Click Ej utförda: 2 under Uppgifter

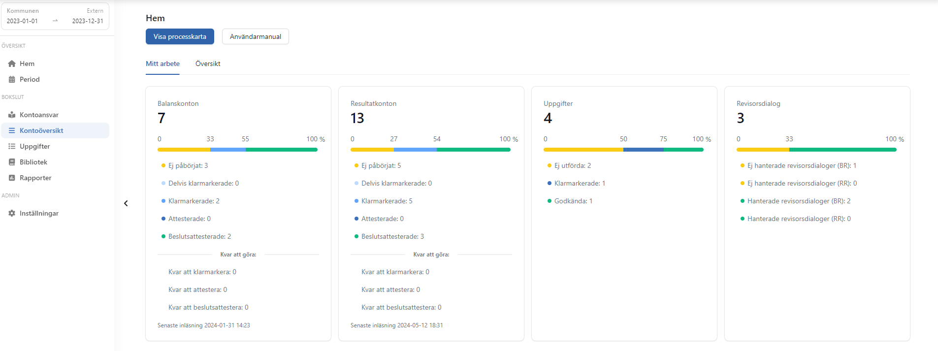(x=572, y=165)
